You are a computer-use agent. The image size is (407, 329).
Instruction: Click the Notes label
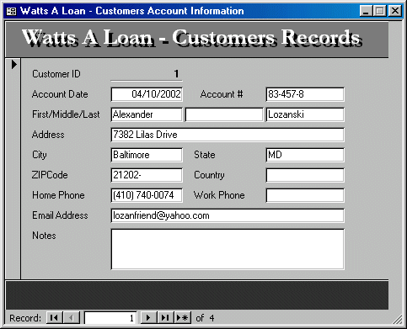(44, 236)
